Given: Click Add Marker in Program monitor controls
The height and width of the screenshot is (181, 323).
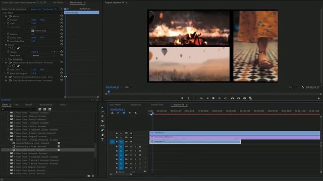Looking at the screenshot, I should pyautogui.click(x=182, y=99).
